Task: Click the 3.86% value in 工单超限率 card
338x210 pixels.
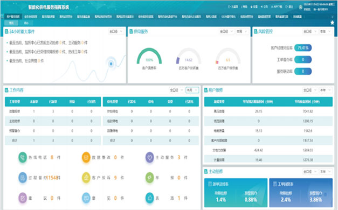Action: click(316, 200)
